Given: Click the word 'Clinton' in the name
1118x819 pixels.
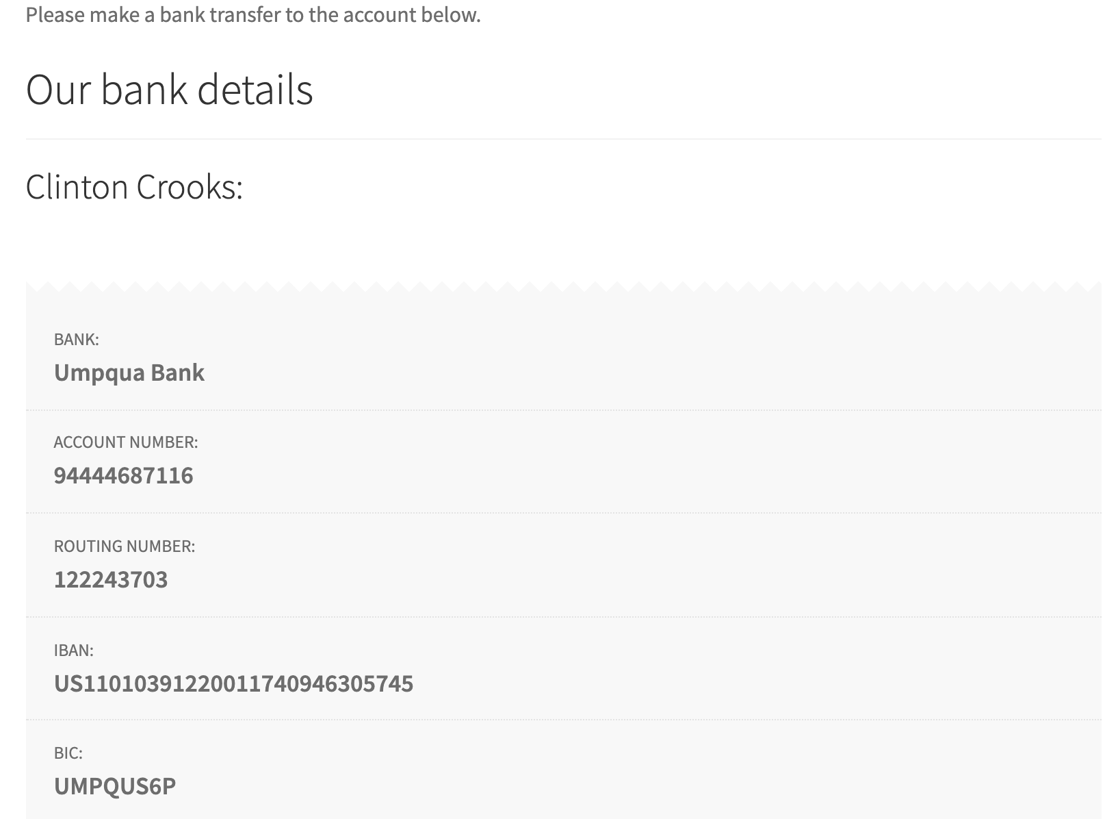Looking at the screenshot, I should 77,187.
